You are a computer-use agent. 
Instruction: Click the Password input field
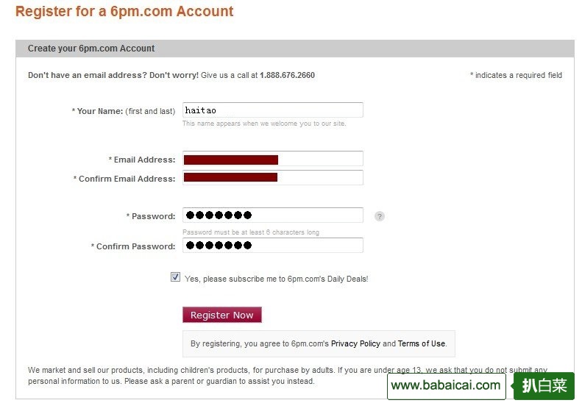[272, 215]
